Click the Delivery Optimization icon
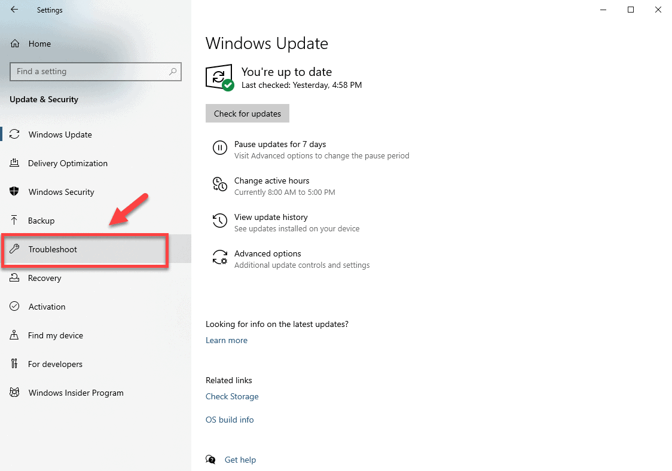This screenshot has height=471, width=672. click(x=14, y=163)
